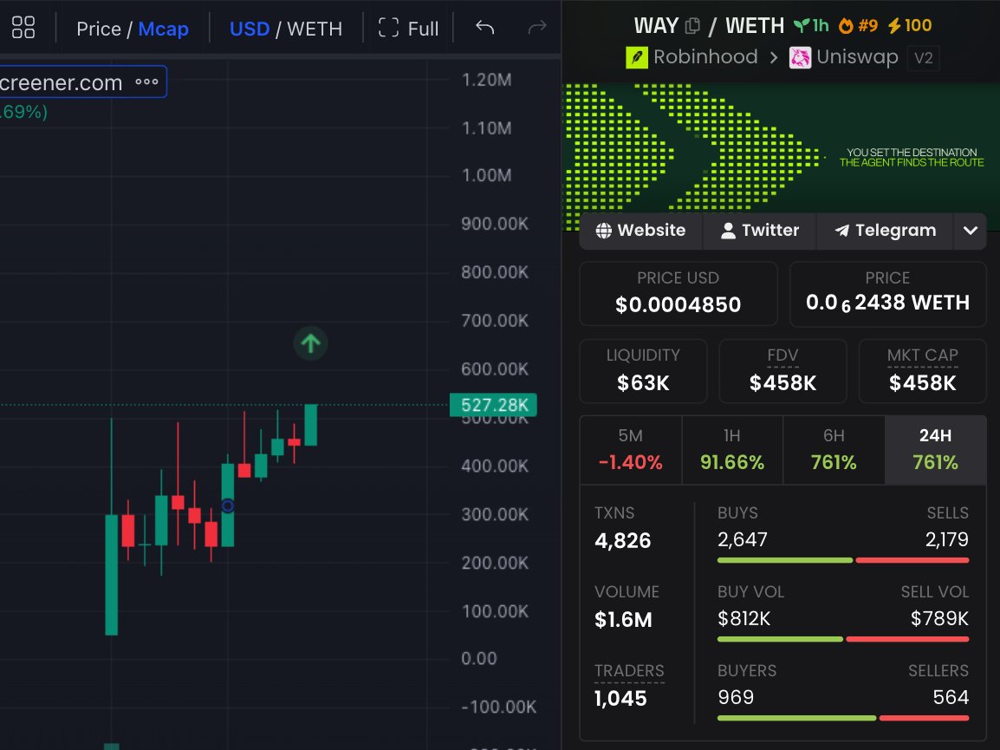Click the lightning boost 100 badge
The width and height of the screenshot is (1000, 750).
(910, 25)
